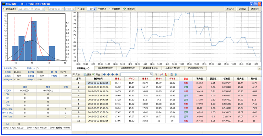Jump to last record with the last-page arrow
The height and width of the screenshot is (136, 263).
(x=117, y=74)
